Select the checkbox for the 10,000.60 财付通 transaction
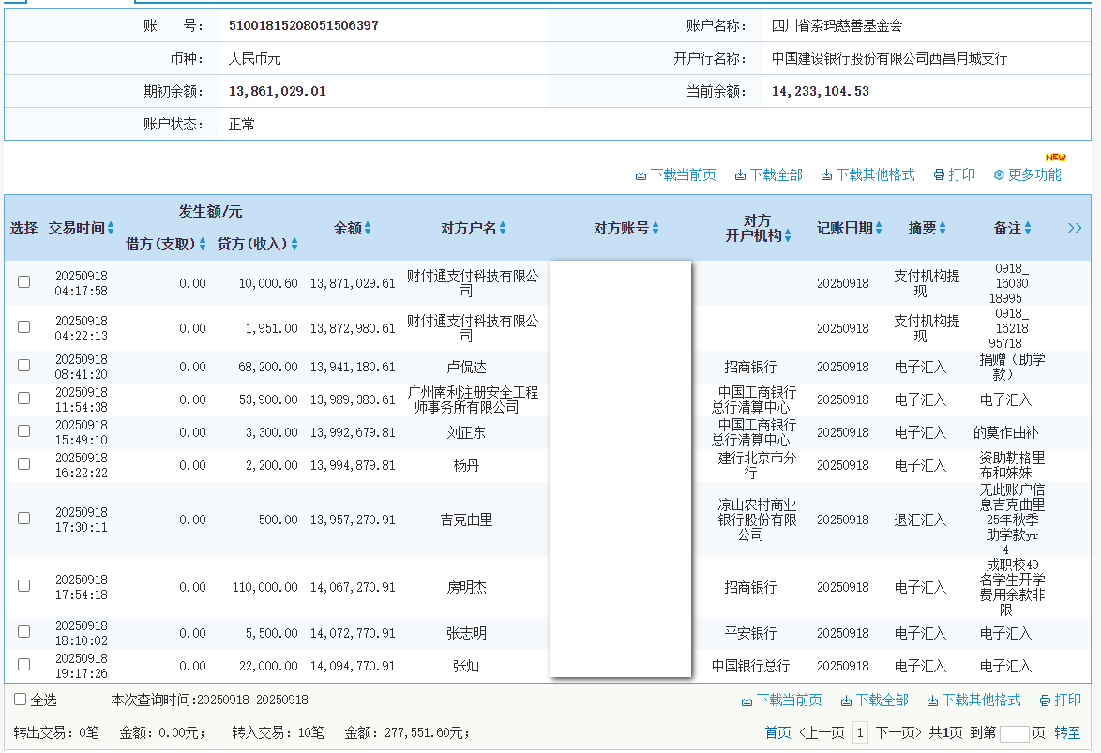The height and width of the screenshot is (753, 1101). coord(23,280)
